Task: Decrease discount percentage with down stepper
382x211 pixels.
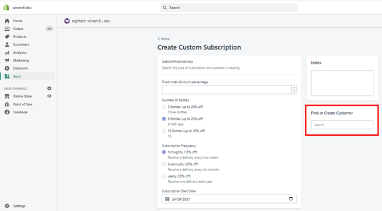Action: click(x=294, y=92)
